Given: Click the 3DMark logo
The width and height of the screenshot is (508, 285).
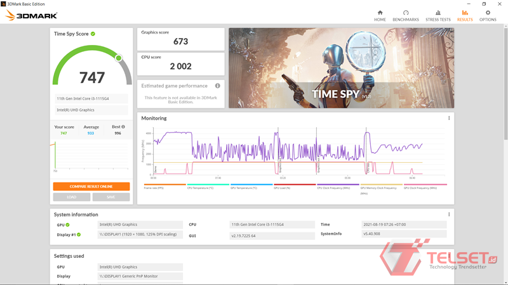Looking at the screenshot, I should pyautogui.click(x=31, y=15).
